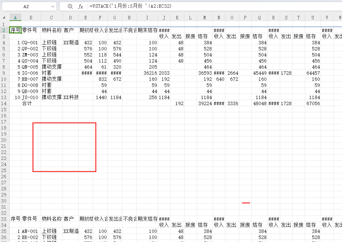Click the 零件号 header cell in row 2
Image resolution: width=342 pixels, height=242 pixels.
pyautogui.click(x=31, y=30)
